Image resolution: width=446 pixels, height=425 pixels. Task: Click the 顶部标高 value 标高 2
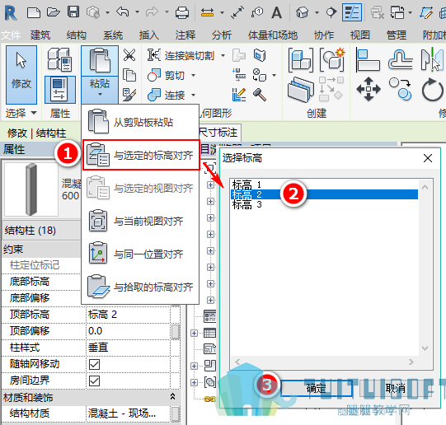click(x=129, y=315)
